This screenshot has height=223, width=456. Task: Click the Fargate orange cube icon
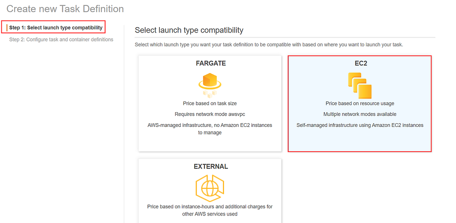210,85
